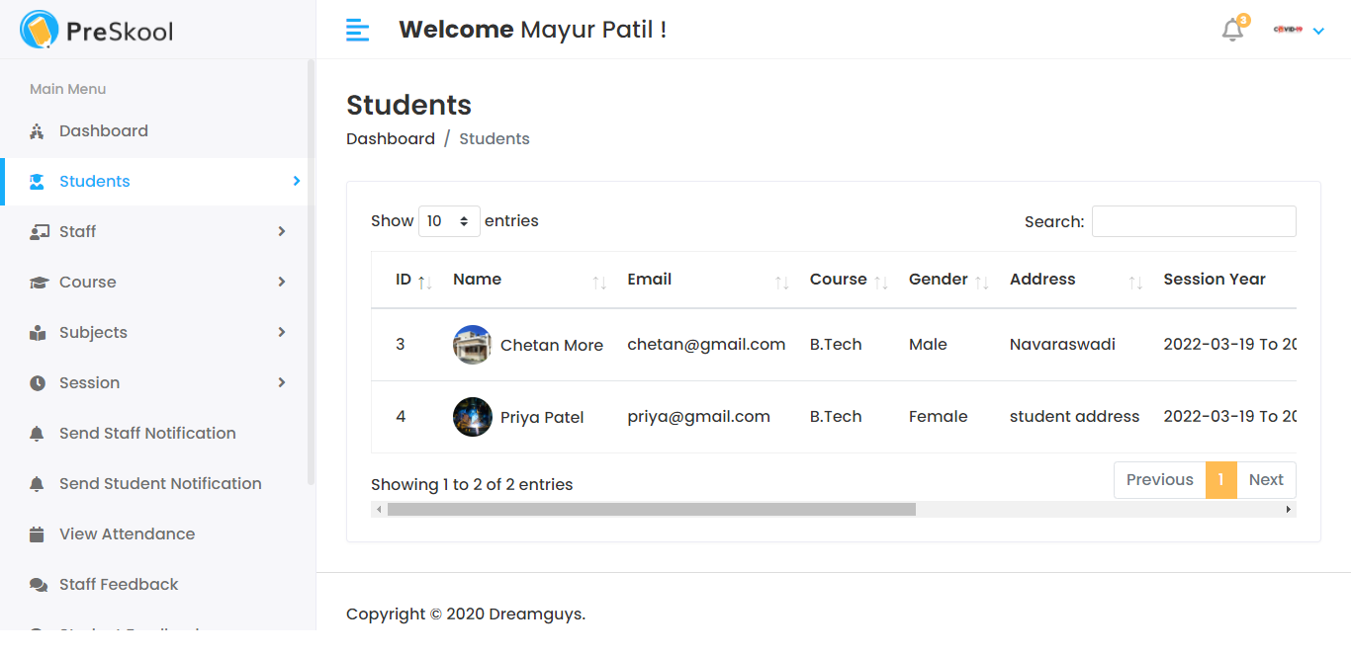Toggle the sidebar with the hamburger icon
Viewport: 1351px width, 656px height.
357,30
